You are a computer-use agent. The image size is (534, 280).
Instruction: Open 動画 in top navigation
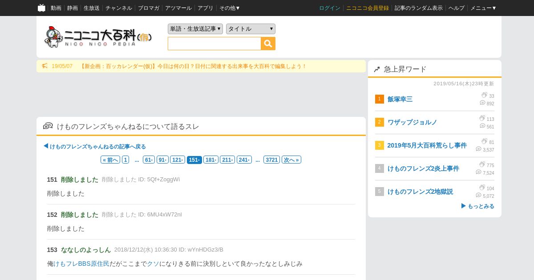point(56,8)
